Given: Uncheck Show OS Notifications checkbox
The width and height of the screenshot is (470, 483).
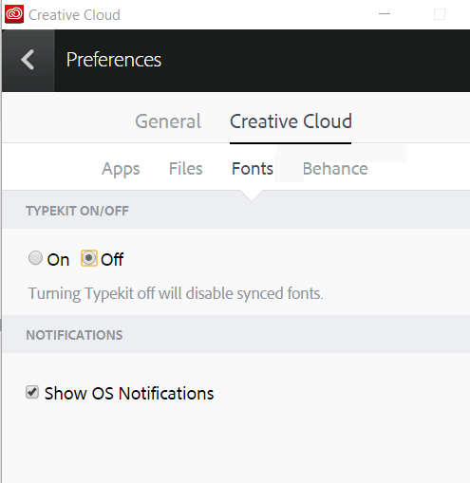Looking at the screenshot, I should coord(32,392).
